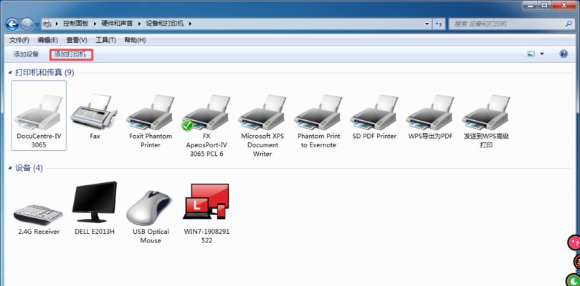
Task: Select the Foxit Phantom Printer icon
Action: (151, 112)
